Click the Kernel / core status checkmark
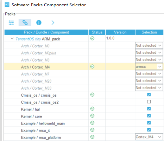The width and height of the screenshot is (164, 141). click(x=92, y=116)
